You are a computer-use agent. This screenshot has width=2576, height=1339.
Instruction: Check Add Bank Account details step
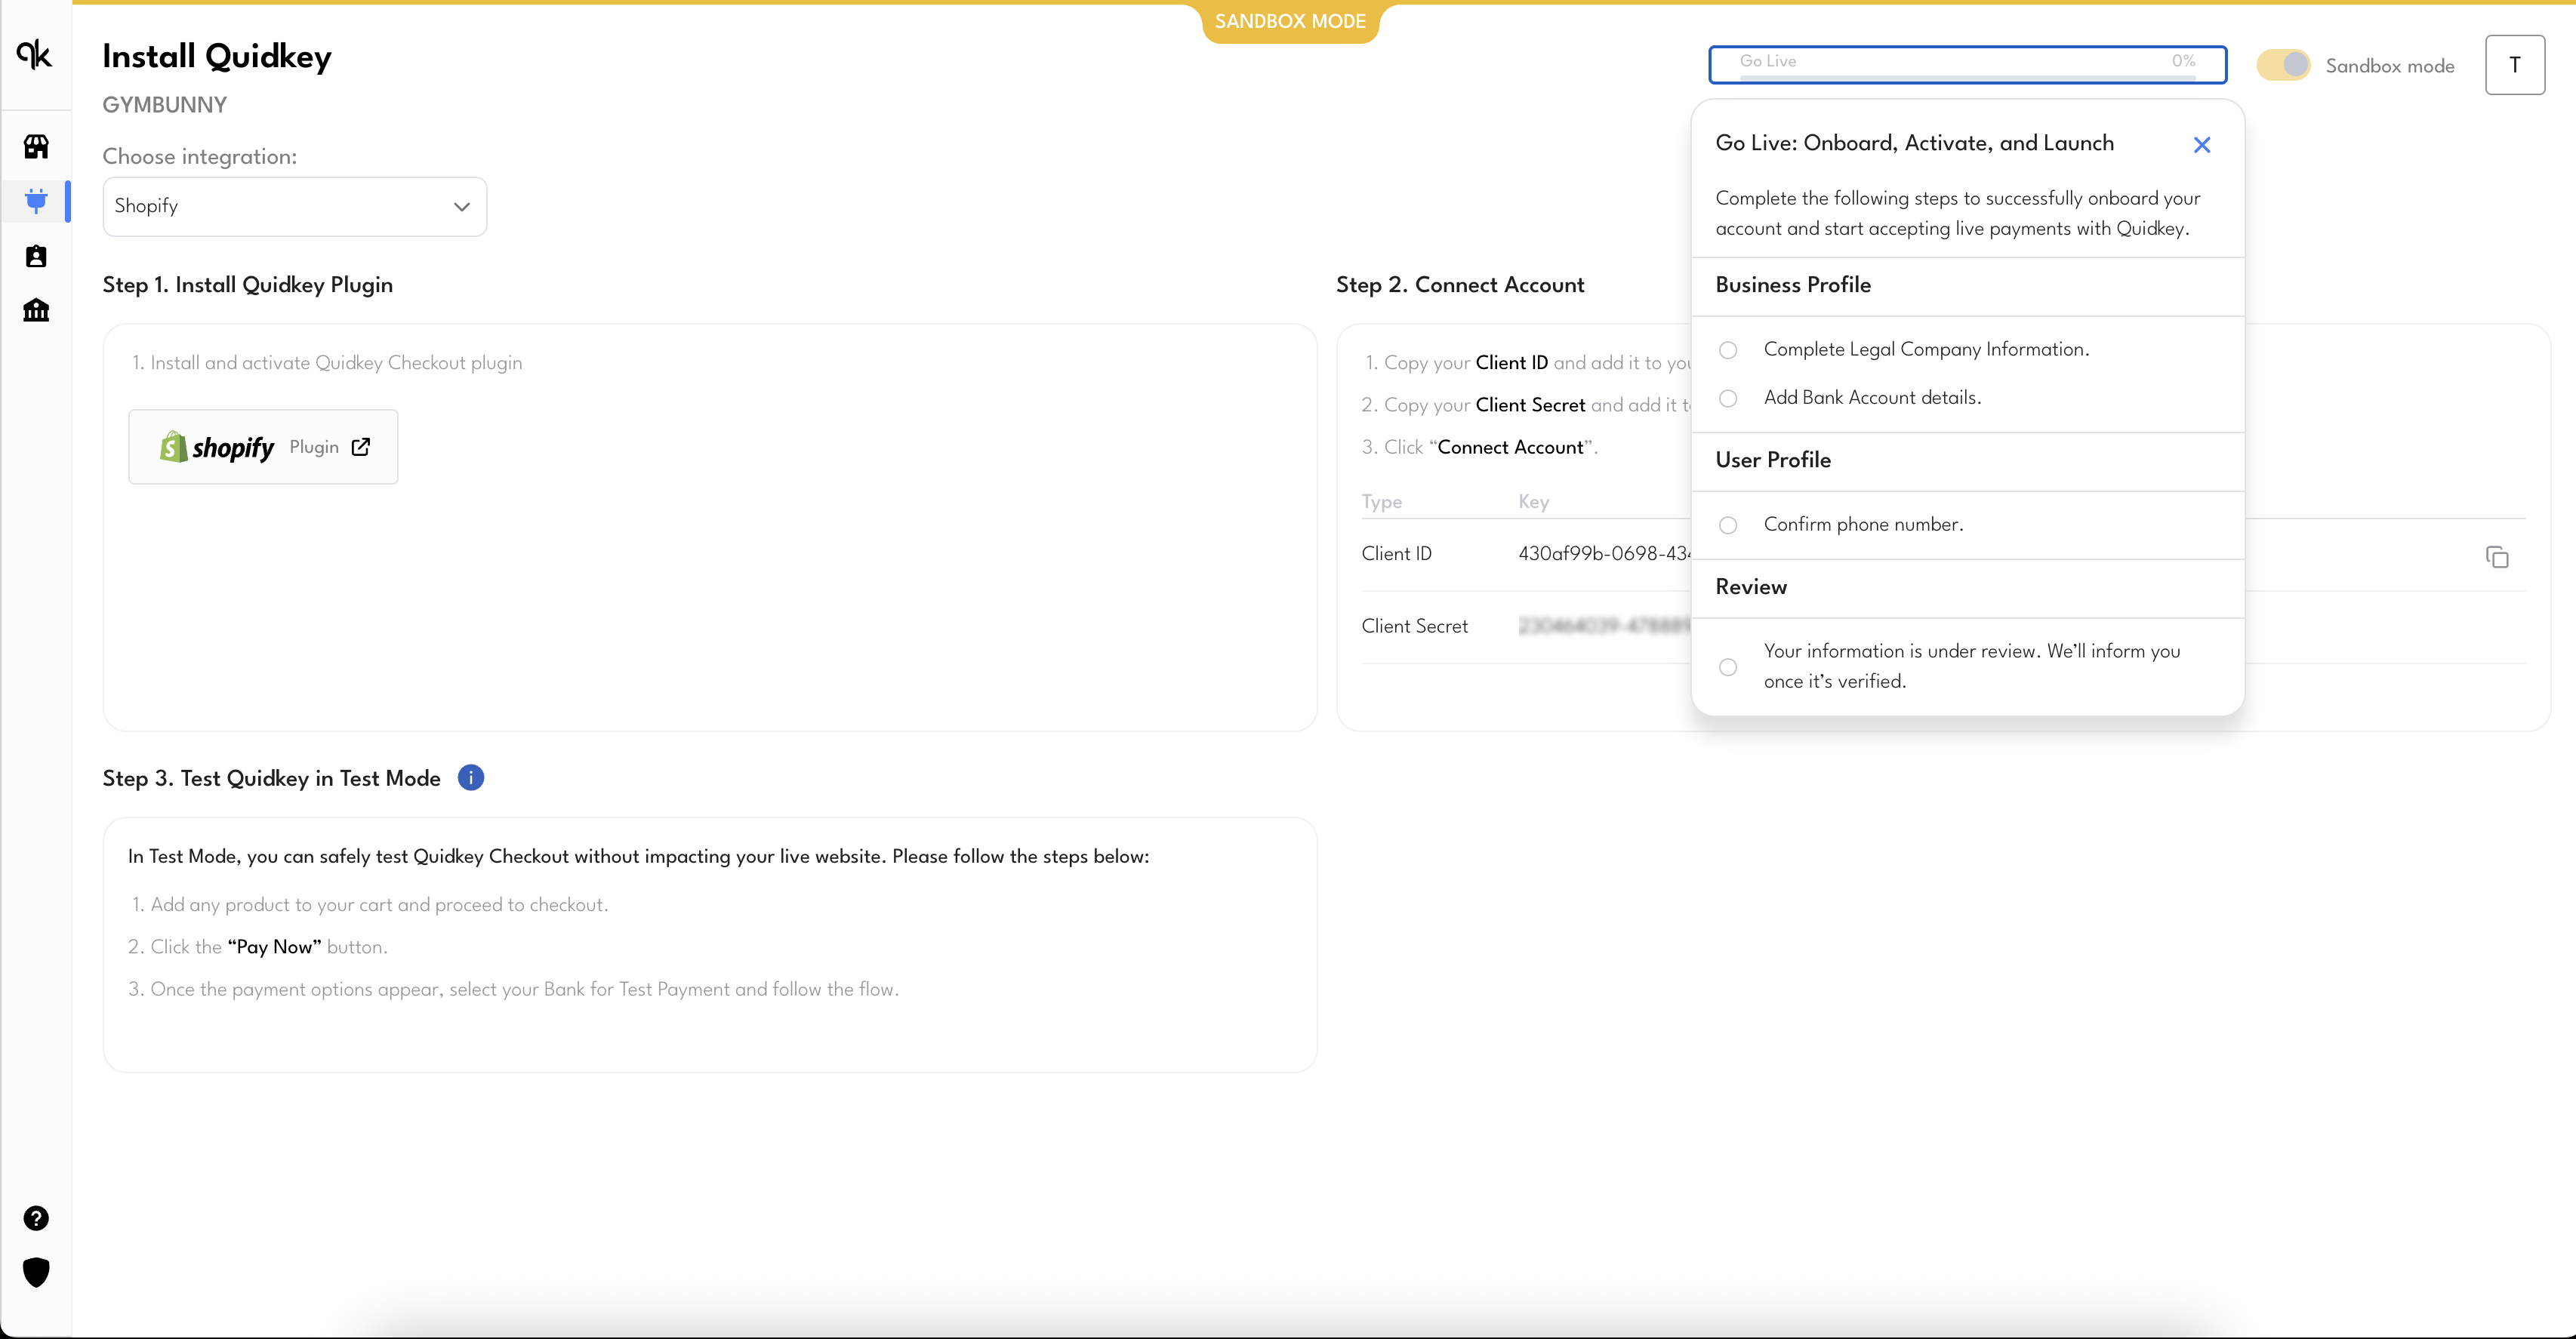point(1729,397)
